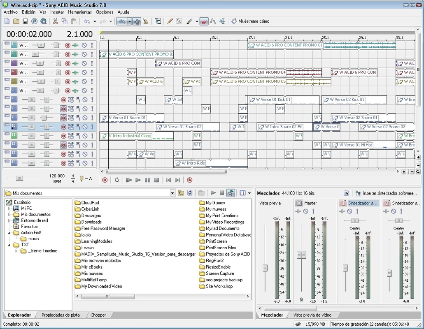The image size is (424, 329).
Task: Go to project end in the transport bar
Action: (x=177, y=180)
